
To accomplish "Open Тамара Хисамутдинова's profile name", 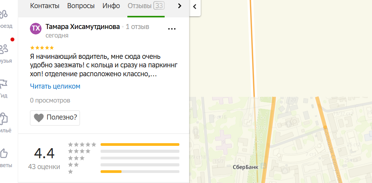I will pos(83,27).
